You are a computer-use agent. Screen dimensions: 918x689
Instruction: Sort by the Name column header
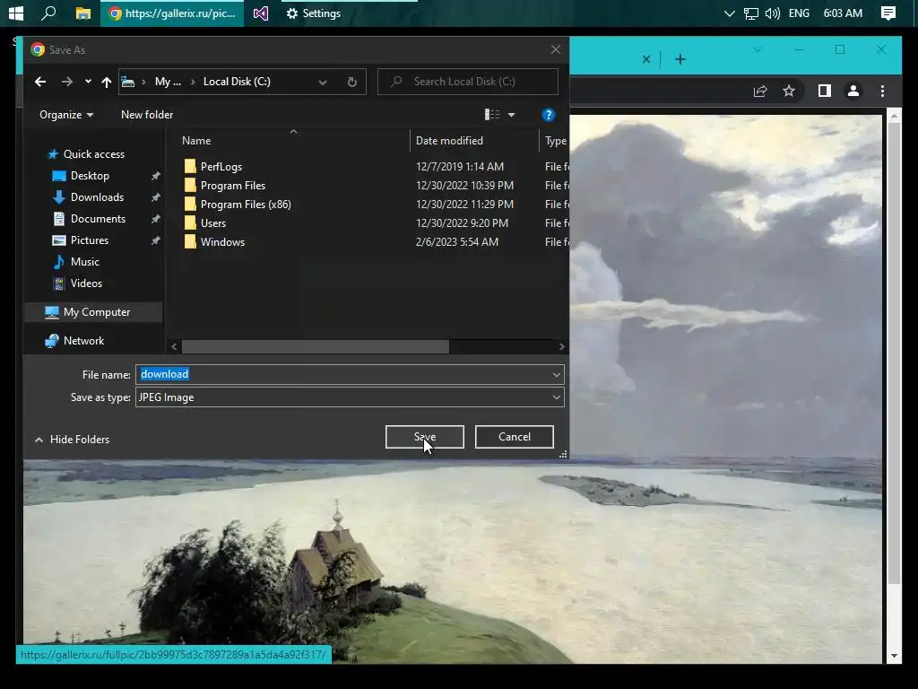[x=196, y=141]
